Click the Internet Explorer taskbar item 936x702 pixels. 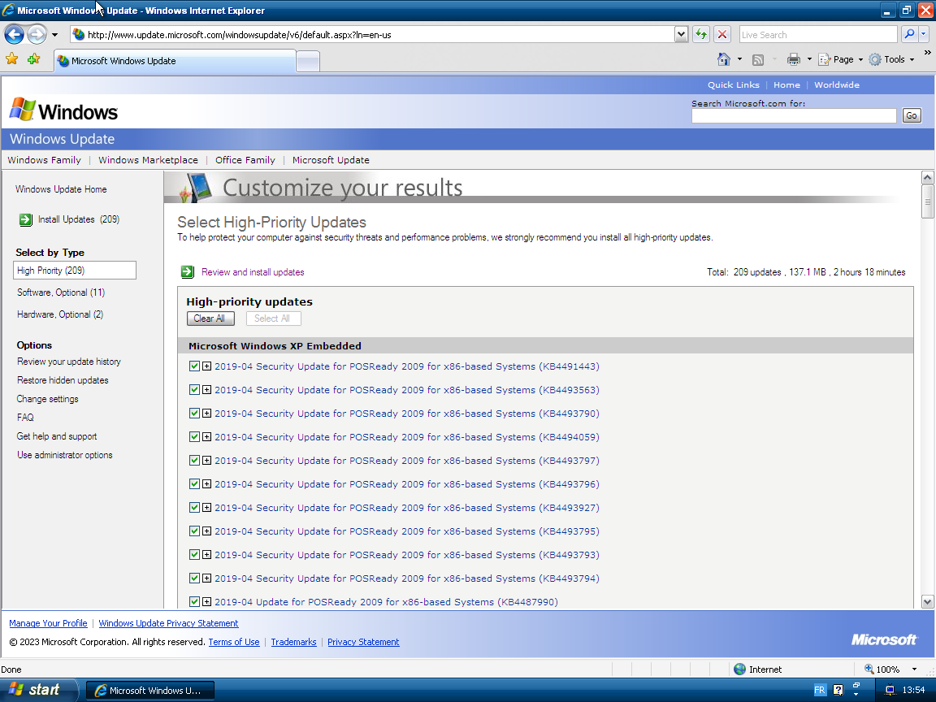coord(150,691)
